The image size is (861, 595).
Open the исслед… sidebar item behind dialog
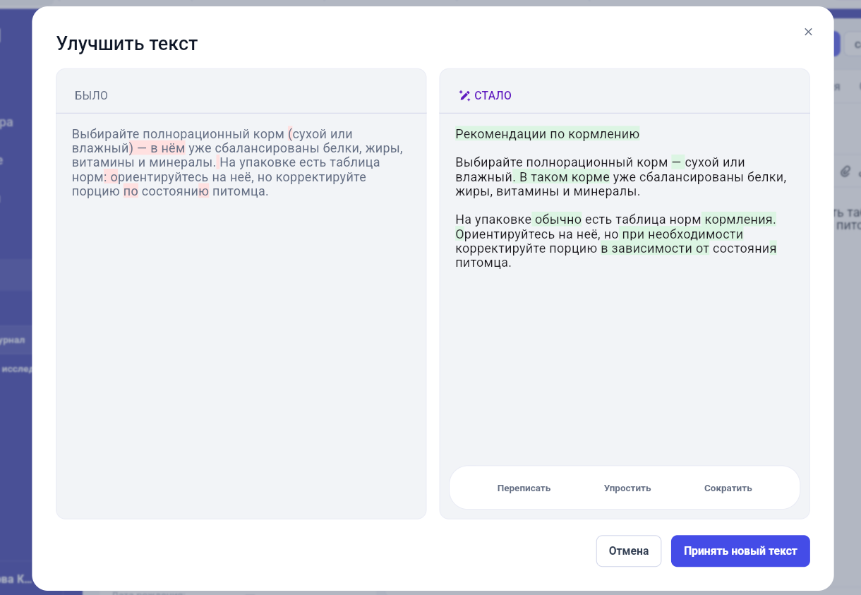click(x=16, y=369)
